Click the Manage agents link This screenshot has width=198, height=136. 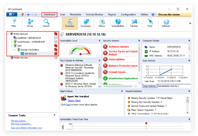pos(19,121)
